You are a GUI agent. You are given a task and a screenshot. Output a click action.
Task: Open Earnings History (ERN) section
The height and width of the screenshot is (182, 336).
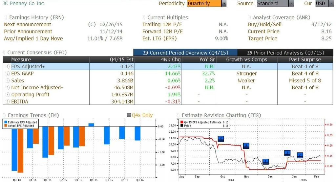pos(36,17)
